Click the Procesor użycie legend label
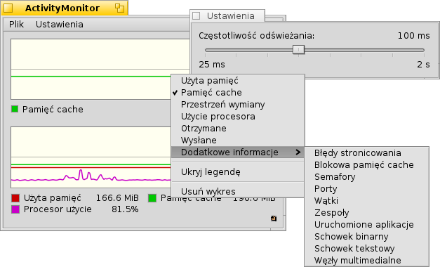440x267 pixels. click(x=58, y=209)
